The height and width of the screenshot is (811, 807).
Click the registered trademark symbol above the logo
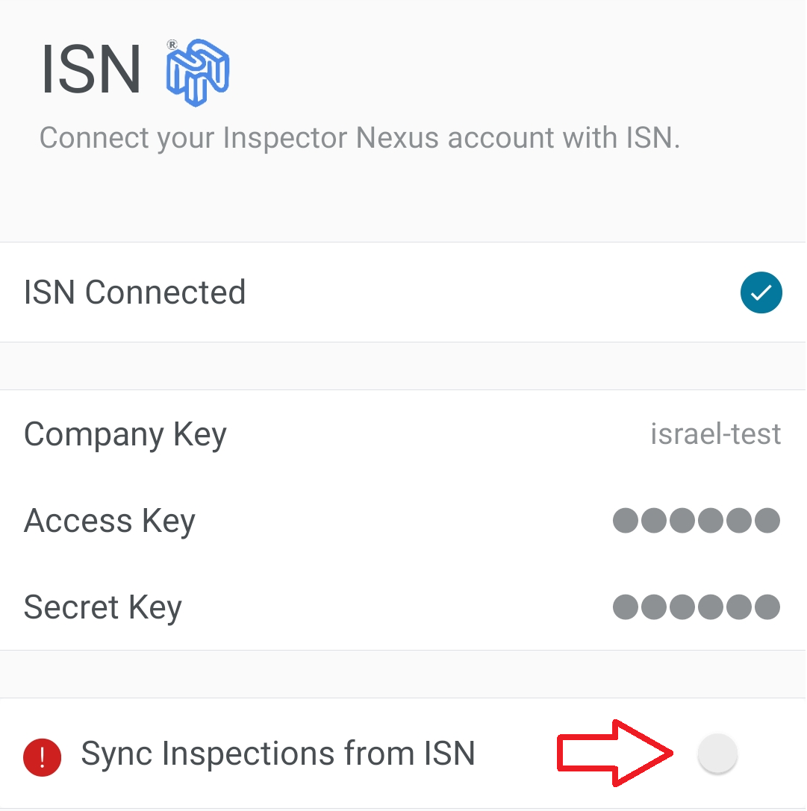pos(172,45)
